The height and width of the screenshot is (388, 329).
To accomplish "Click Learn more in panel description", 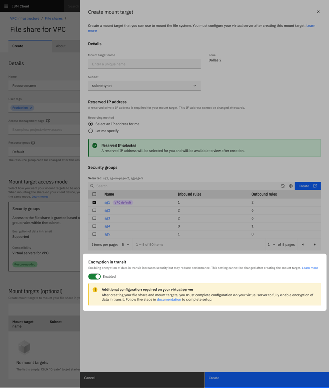I will (311, 25).
